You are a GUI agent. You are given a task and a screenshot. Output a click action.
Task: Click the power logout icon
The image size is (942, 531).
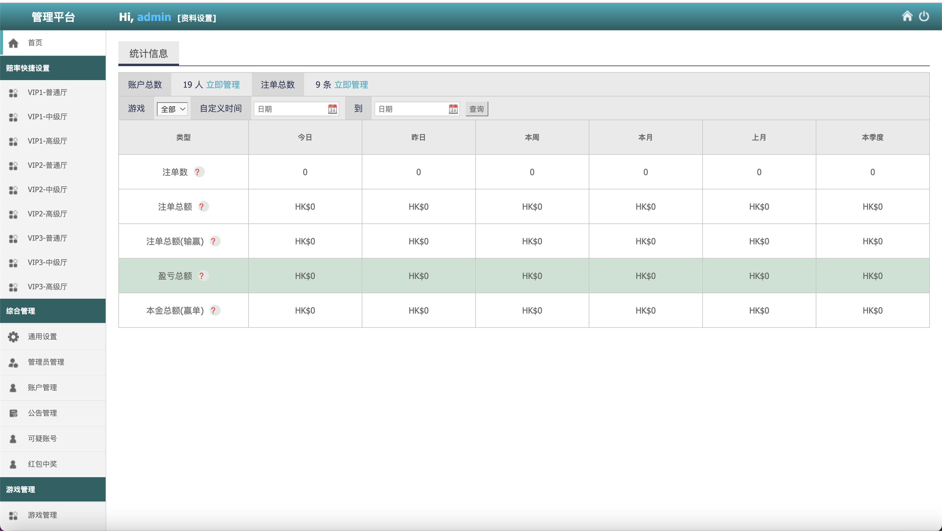pos(924,16)
